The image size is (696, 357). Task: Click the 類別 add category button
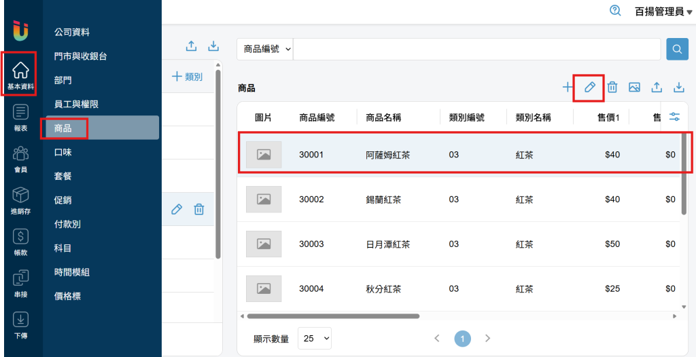point(187,77)
